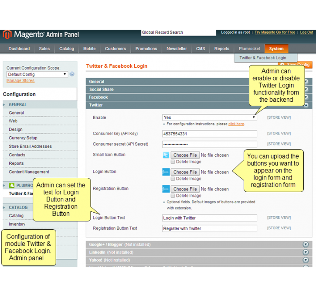Viewport: 316px width, 297px height.
Task: Expand the Yahoo! section arrow icon
Action: (306, 260)
